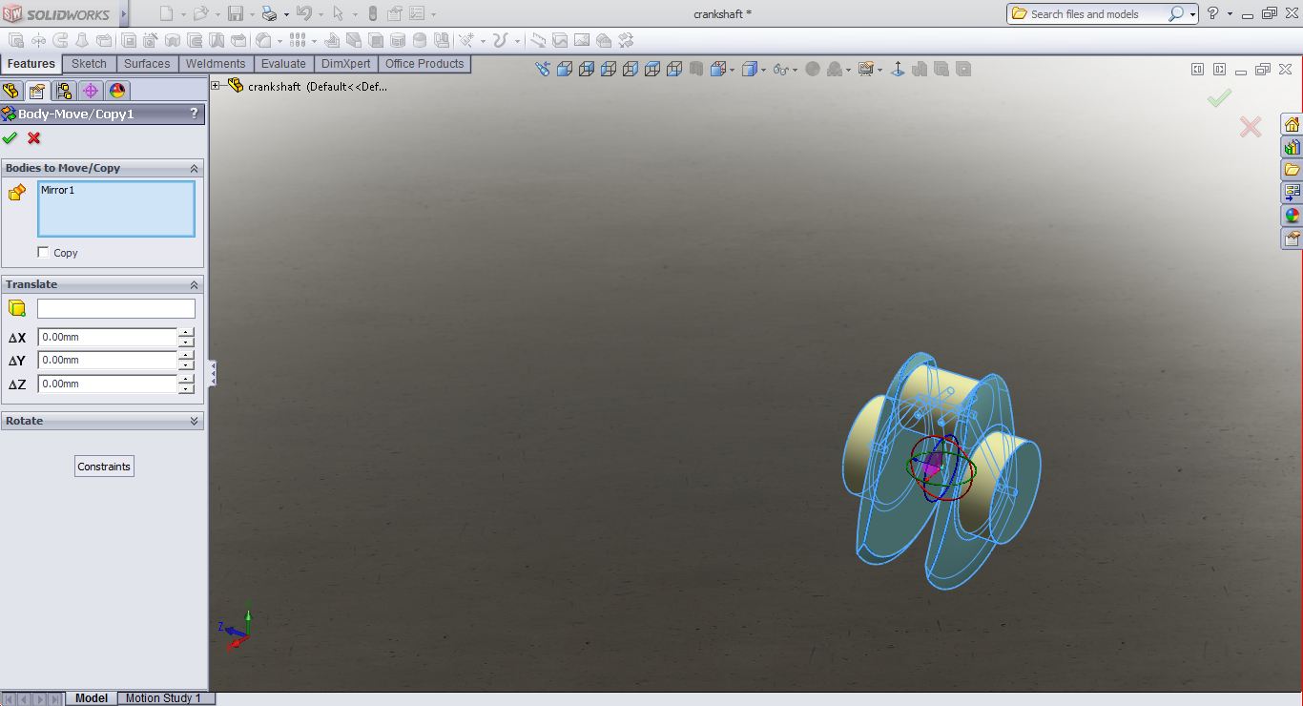
Task: Accept Body-Move/Copy with the green checkmark
Action: [10, 138]
